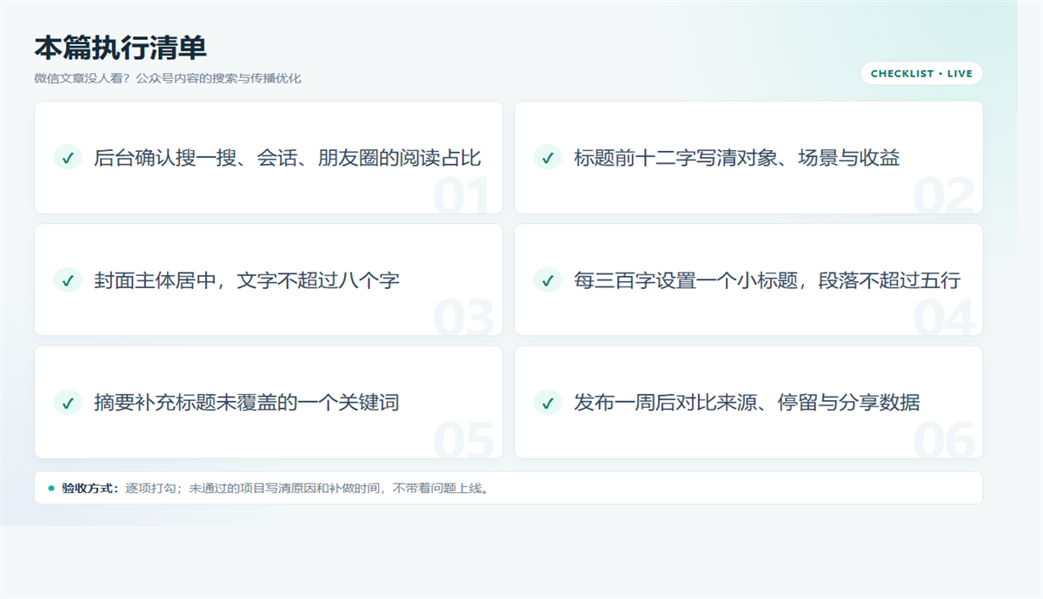Select the text 后台确认搜一搜、会话、朋友圈的阅读占比

click(x=288, y=158)
